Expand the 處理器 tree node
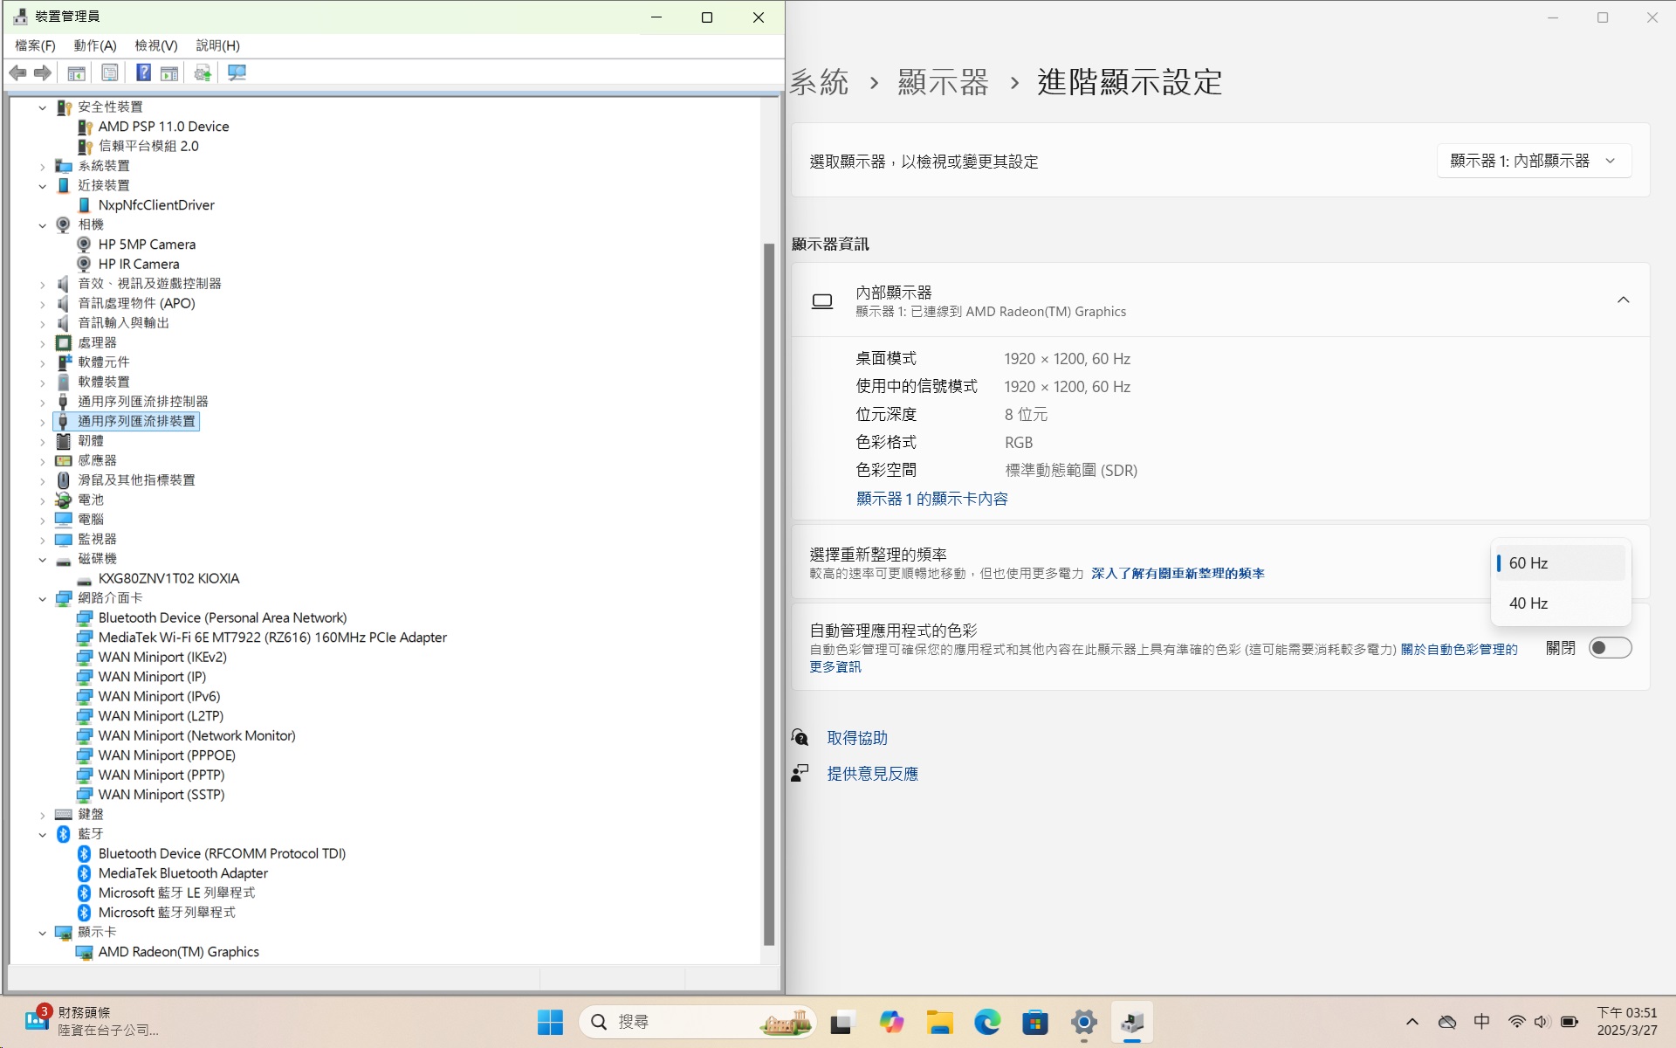The height and width of the screenshot is (1048, 1676). click(42, 343)
